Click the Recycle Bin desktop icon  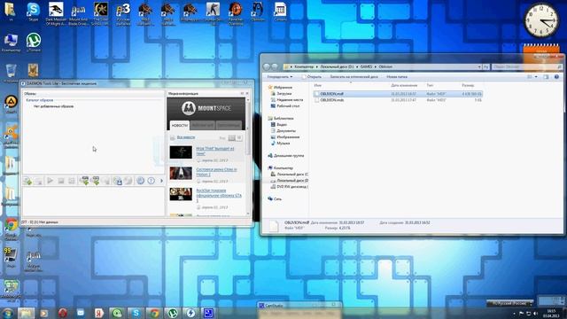tap(11, 73)
